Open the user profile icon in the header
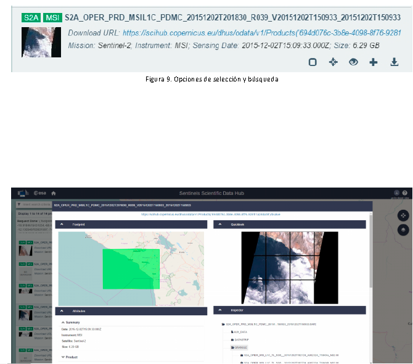 point(396,192)
